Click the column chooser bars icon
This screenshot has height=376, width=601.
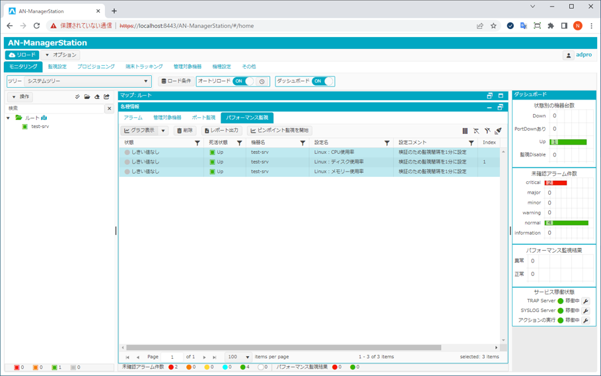tap(465, 131)
